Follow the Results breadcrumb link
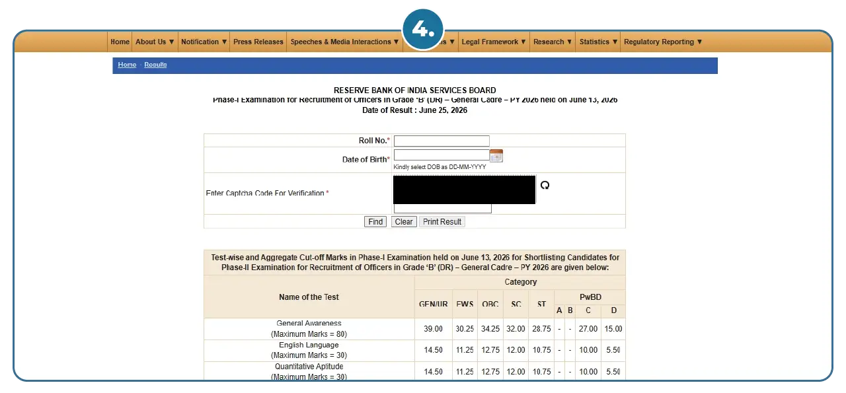The height and width of the screenshot is (393, 846). (155, 65)
